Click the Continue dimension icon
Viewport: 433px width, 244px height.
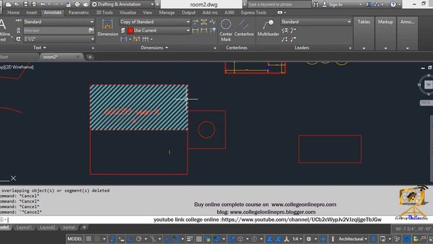pos(145,39)
